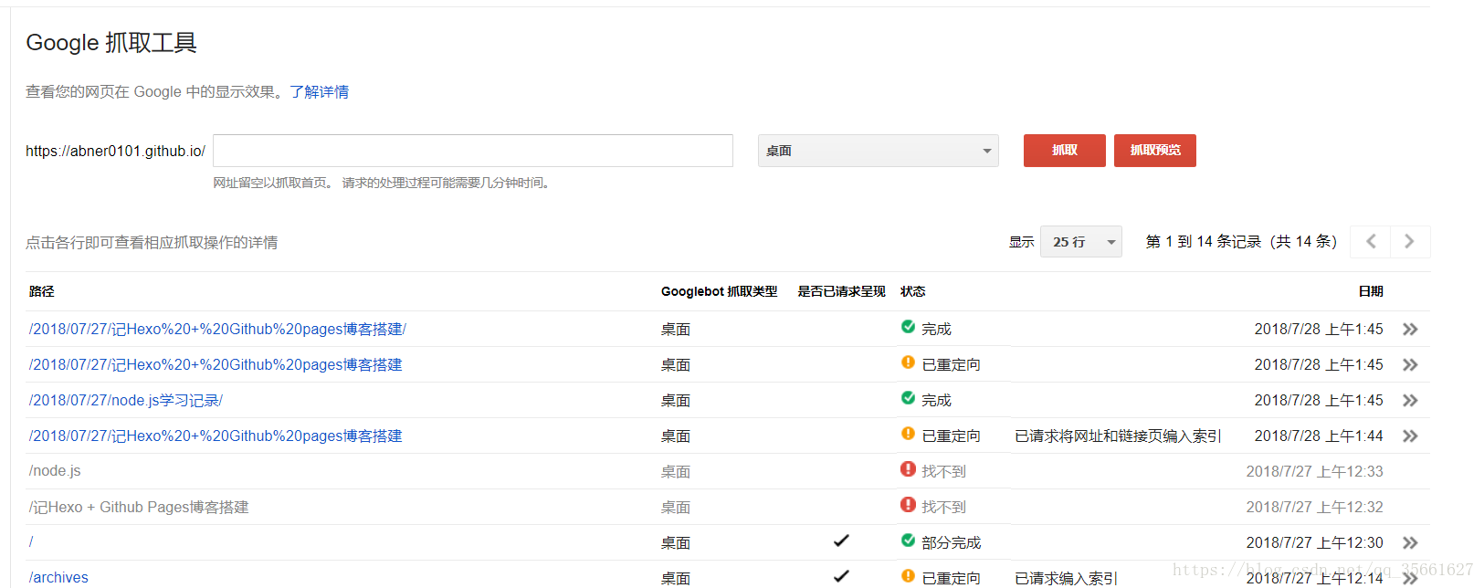Screen dimensions: 1484x588
Task: Go to next page of records
Action: click(x=1410, y=242)
